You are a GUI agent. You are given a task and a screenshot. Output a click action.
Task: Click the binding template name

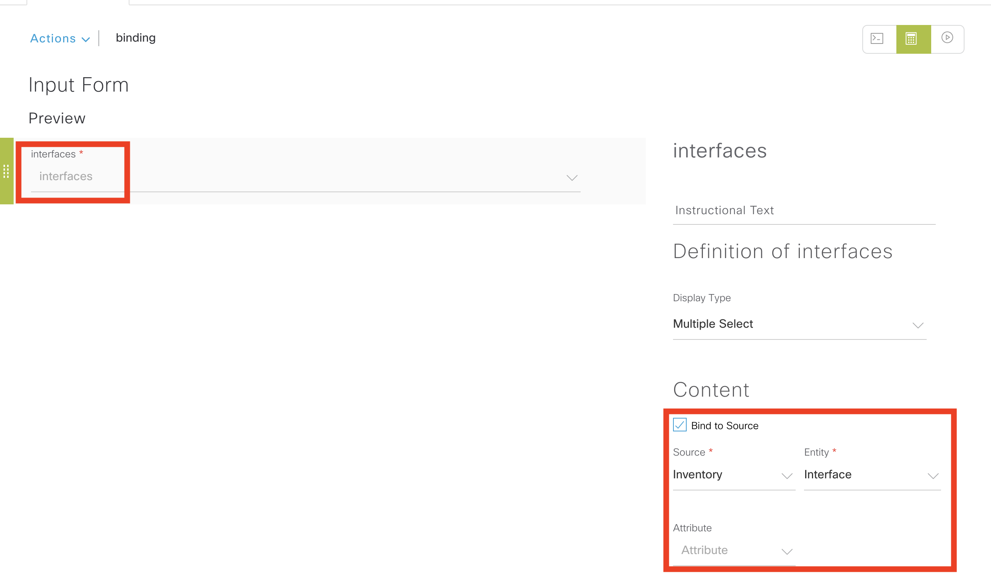tap(136, 38)
